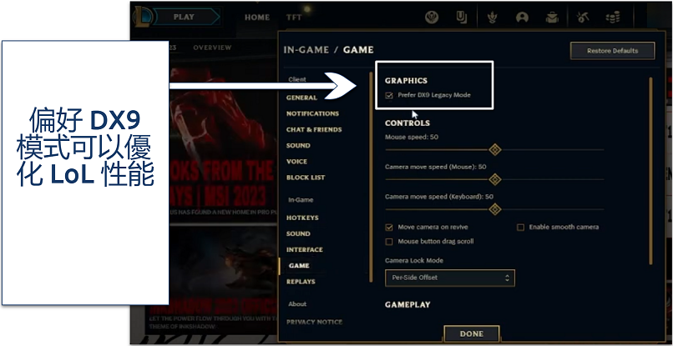Viewport: 673px width, 346px height.
Task: Open the Collection backpack icon
Action: click(x=552, y=18)
